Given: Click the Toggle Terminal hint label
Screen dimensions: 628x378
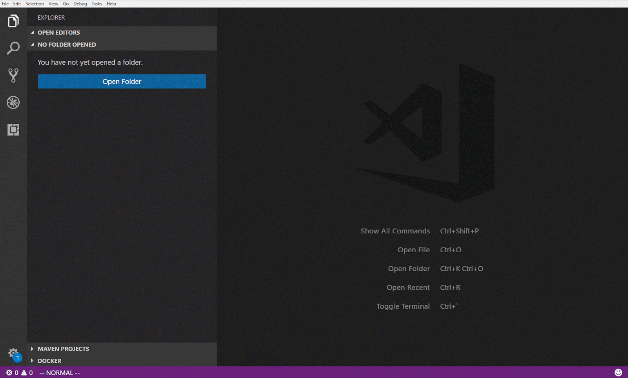Looking at the screenshot, I should (x=403, y=306).
